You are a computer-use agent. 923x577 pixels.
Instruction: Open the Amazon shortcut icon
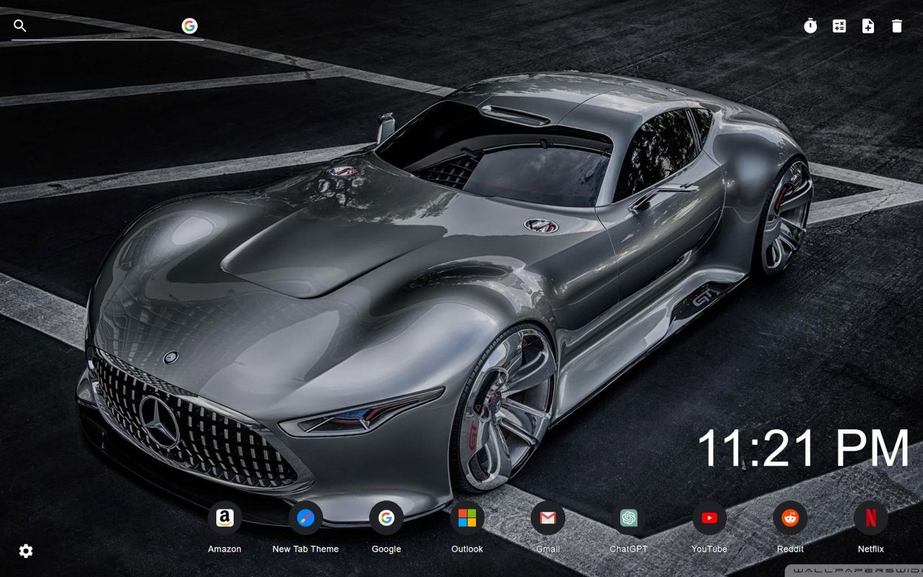click(225, 518)
